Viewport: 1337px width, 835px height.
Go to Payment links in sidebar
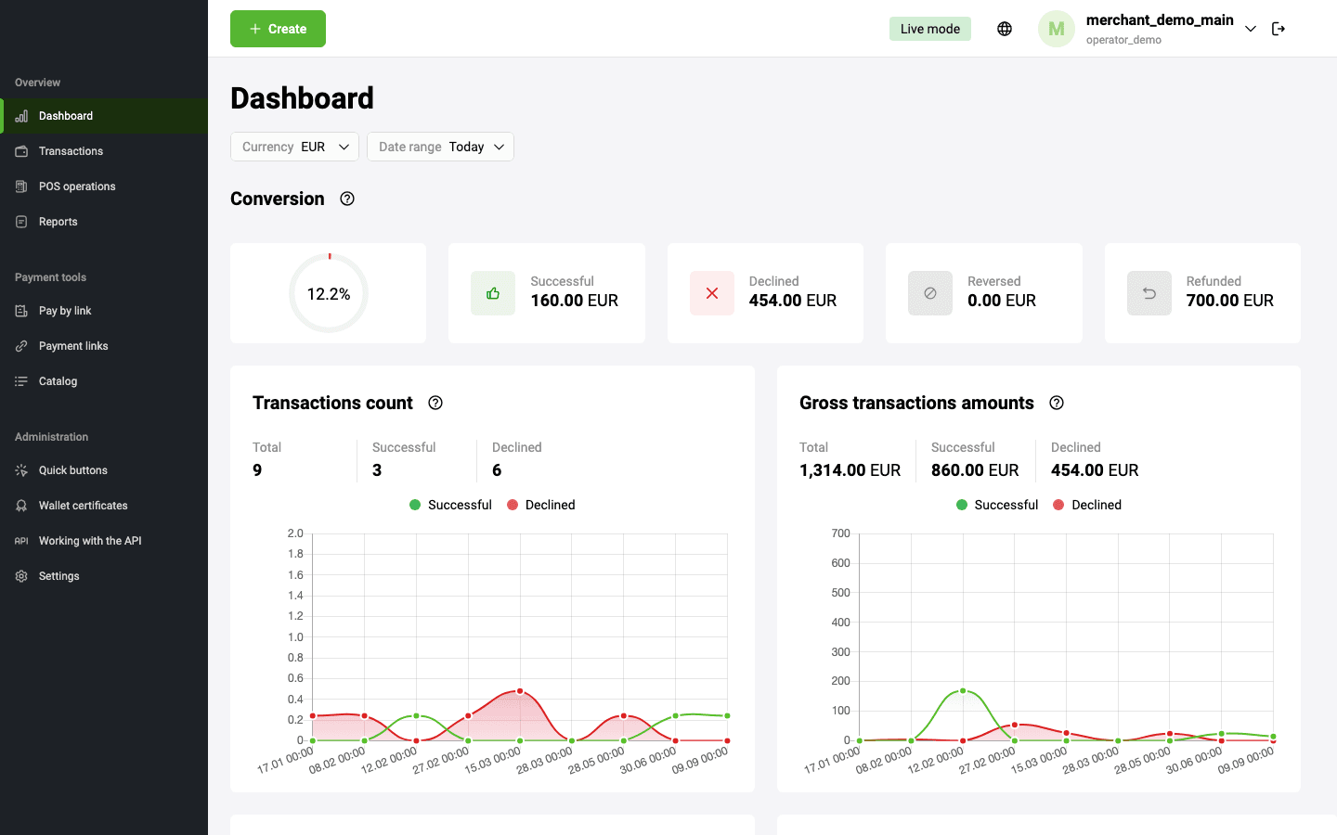point(73,346)
